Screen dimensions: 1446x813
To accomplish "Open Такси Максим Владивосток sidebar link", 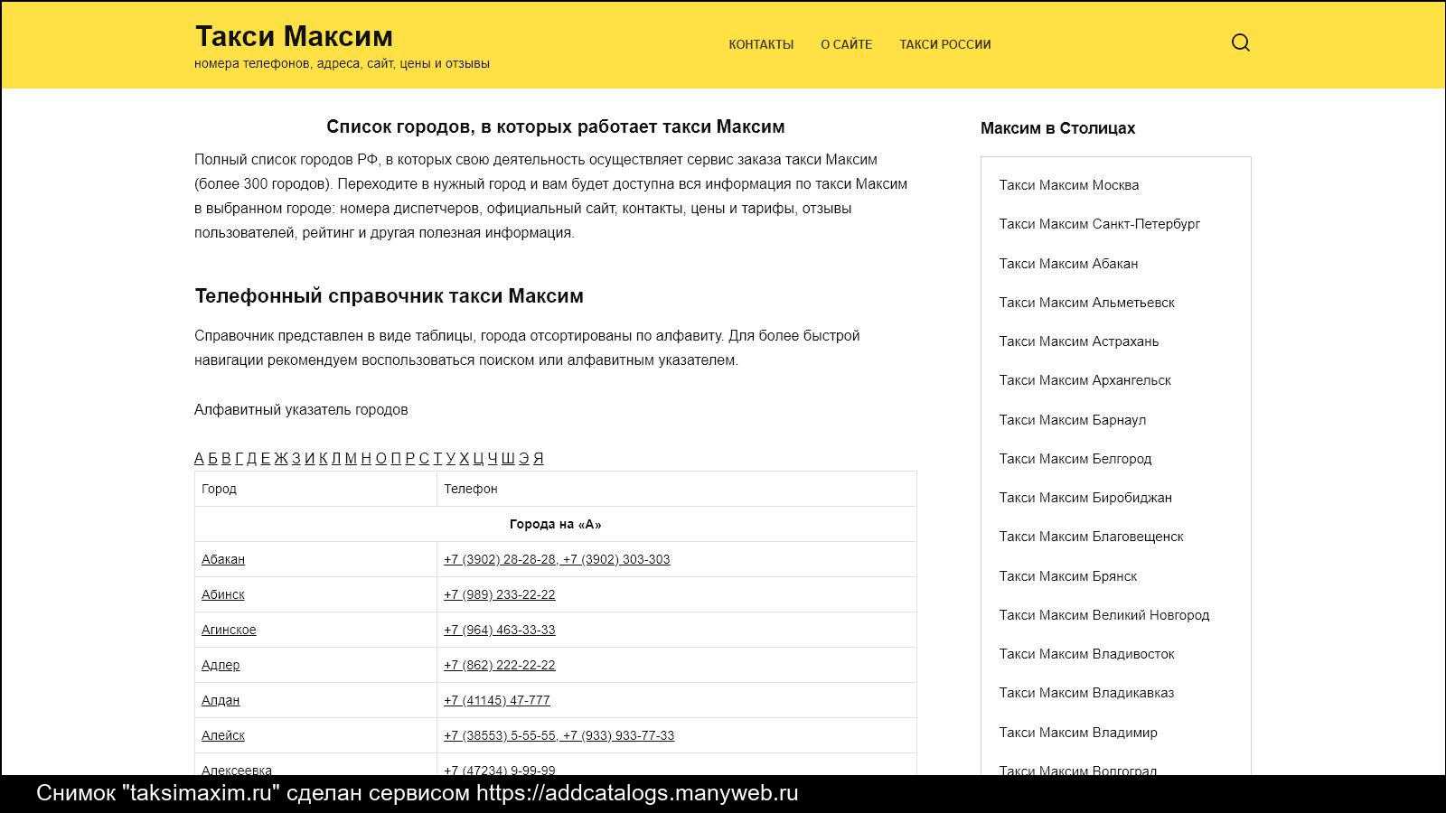I will (x=1087, y=654).
